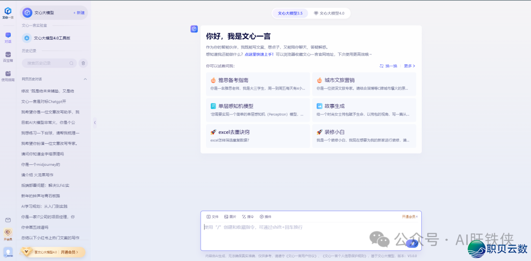Click the assistant avatar icon beside the greeting card
This screenshot has height=261, width=531.
[194, 29]
